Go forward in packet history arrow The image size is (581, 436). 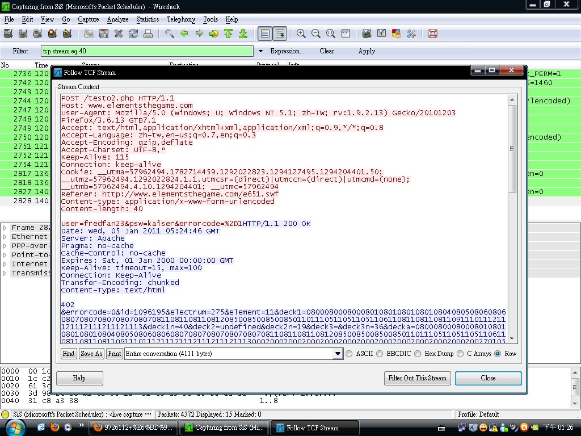199,33
